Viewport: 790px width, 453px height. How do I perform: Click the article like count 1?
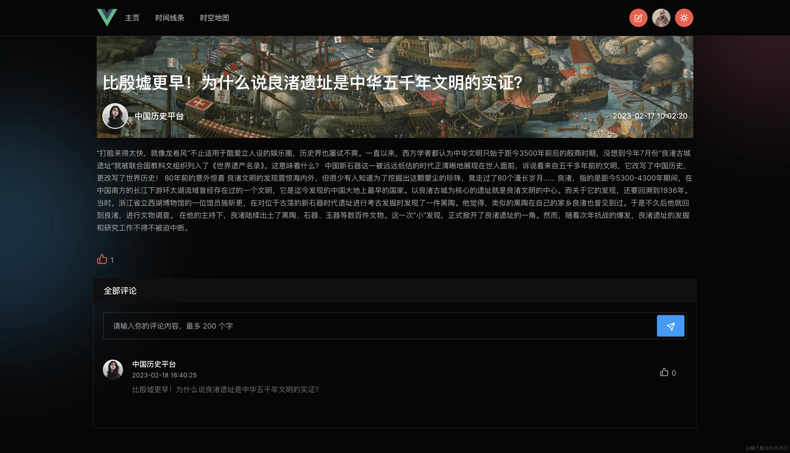[112, 260]
